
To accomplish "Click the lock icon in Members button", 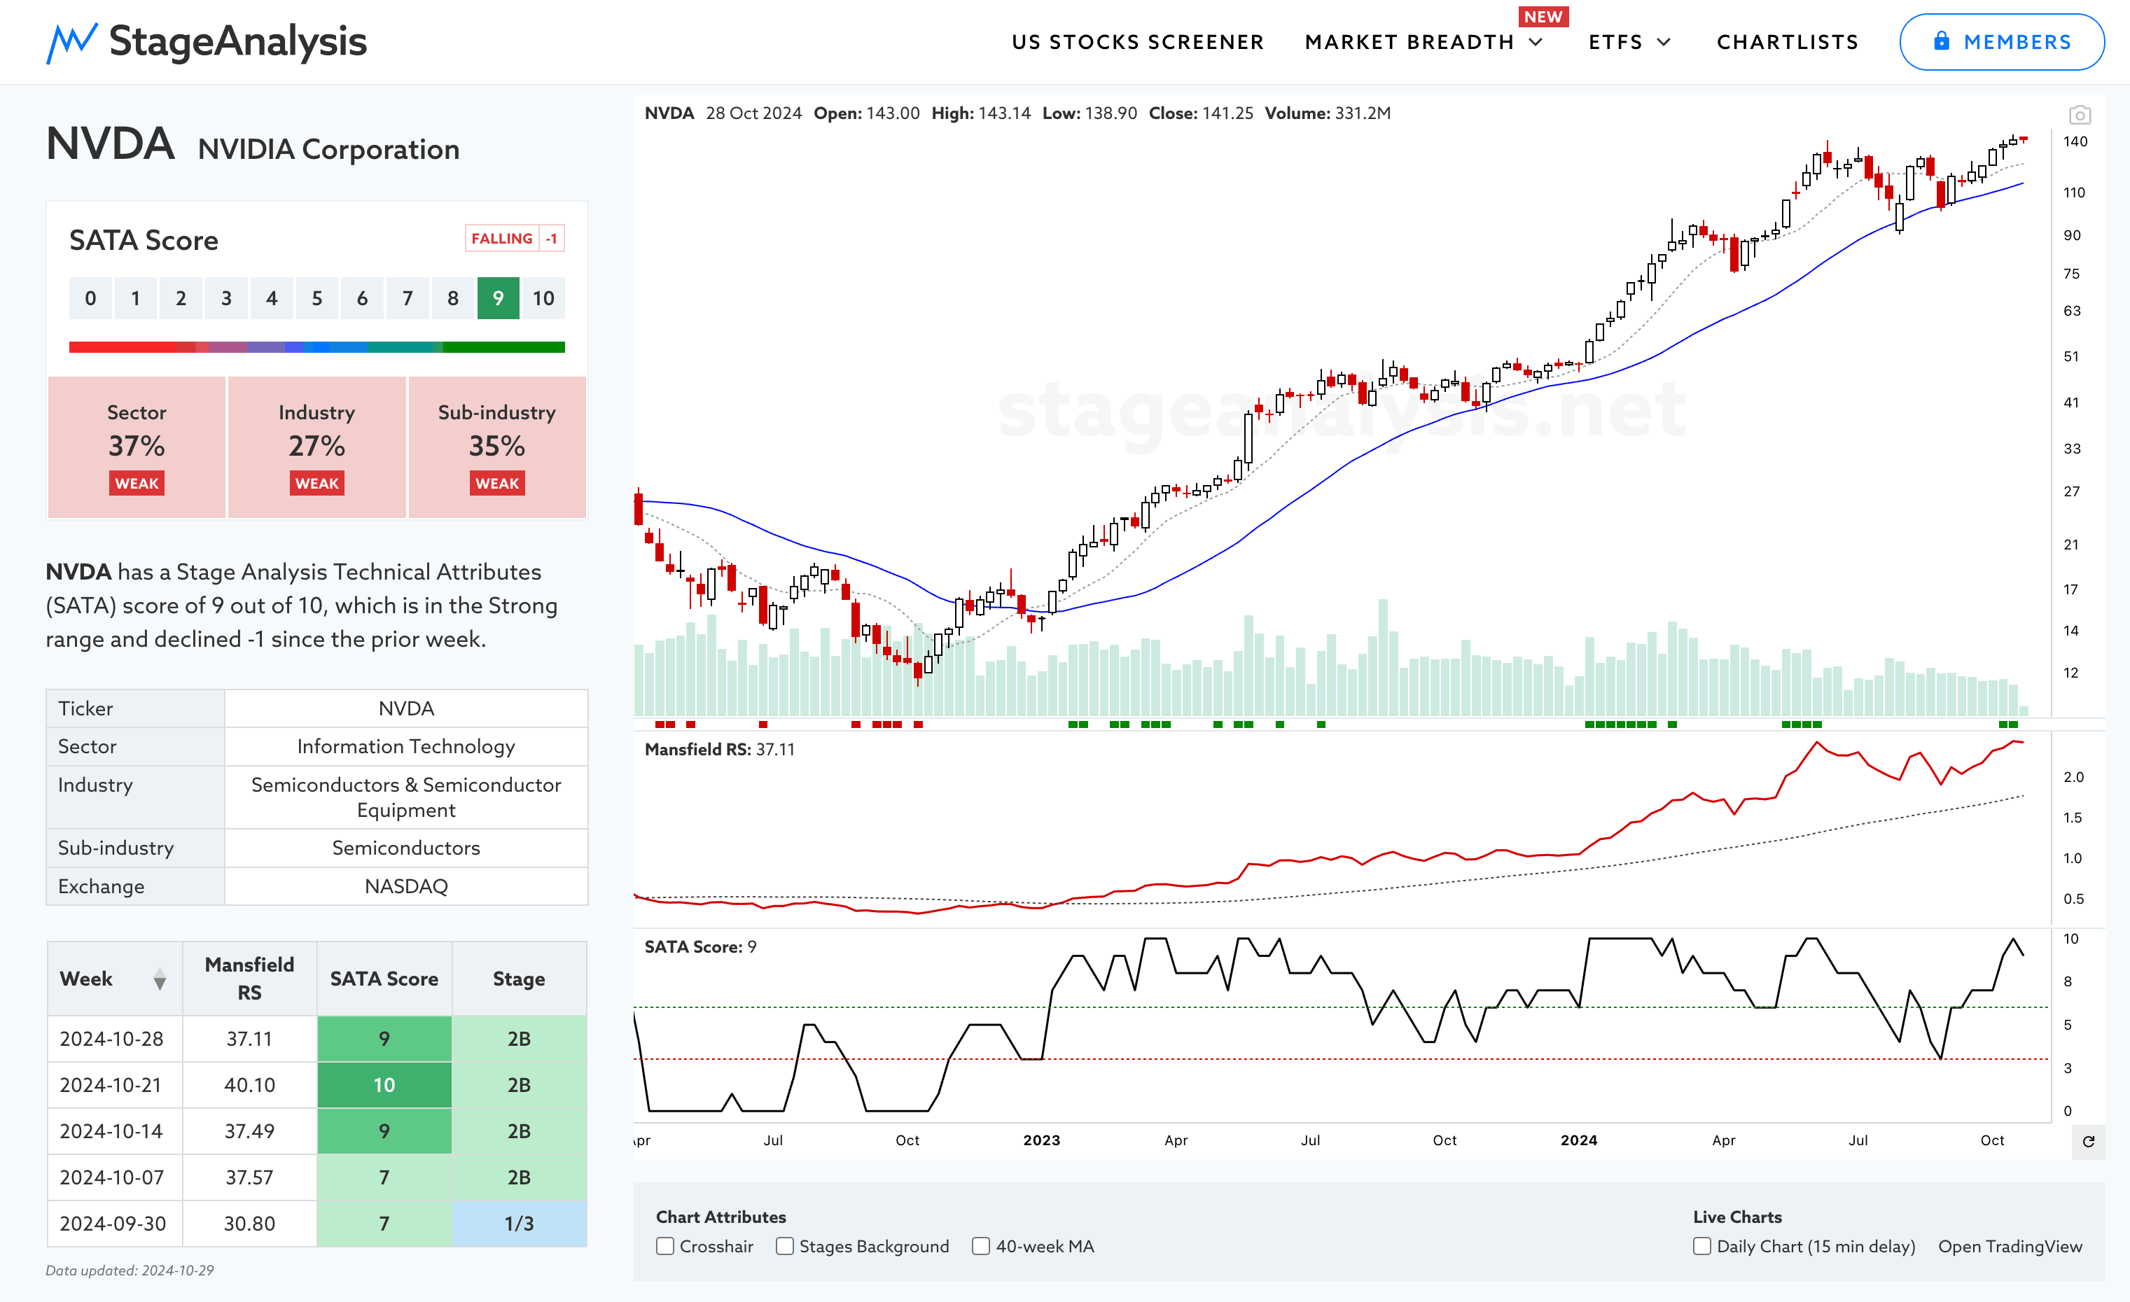I will [1942, 41].
